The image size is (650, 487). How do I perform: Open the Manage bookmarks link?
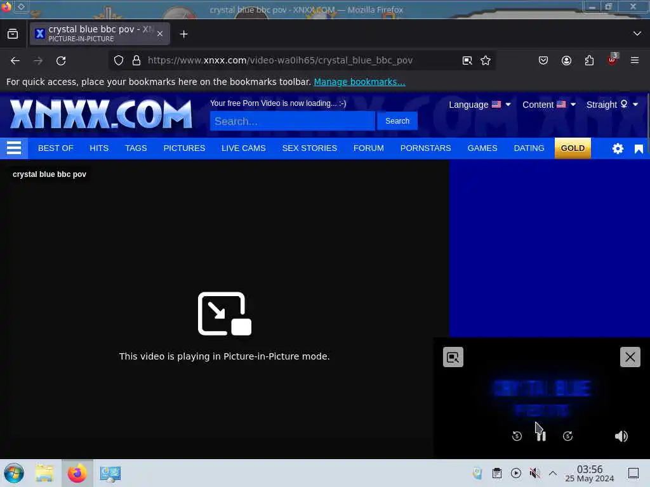pyautogui.click(x=359, y=82)
